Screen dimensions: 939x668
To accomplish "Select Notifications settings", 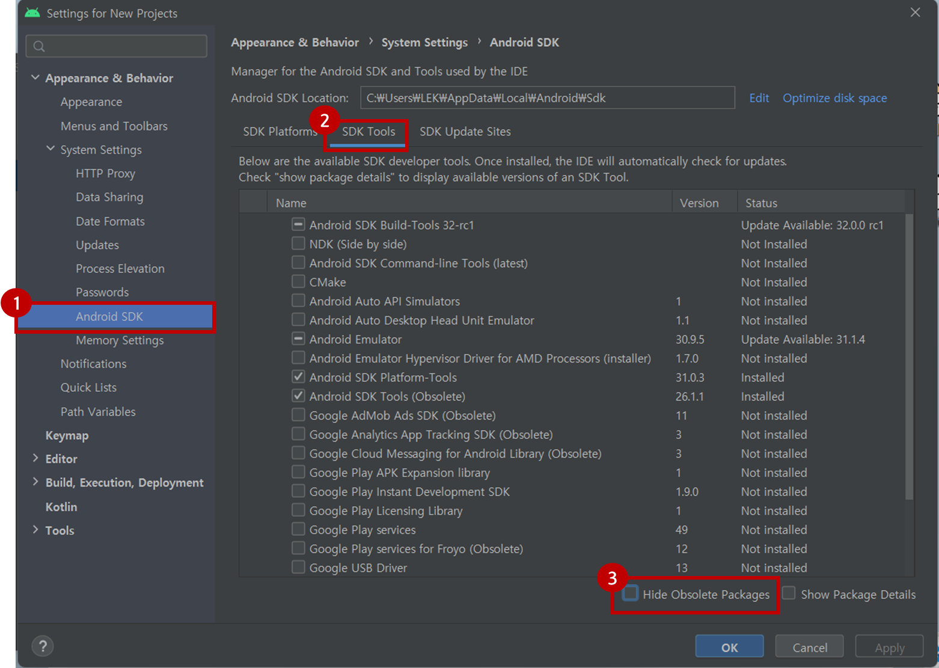I will (93, 363).
